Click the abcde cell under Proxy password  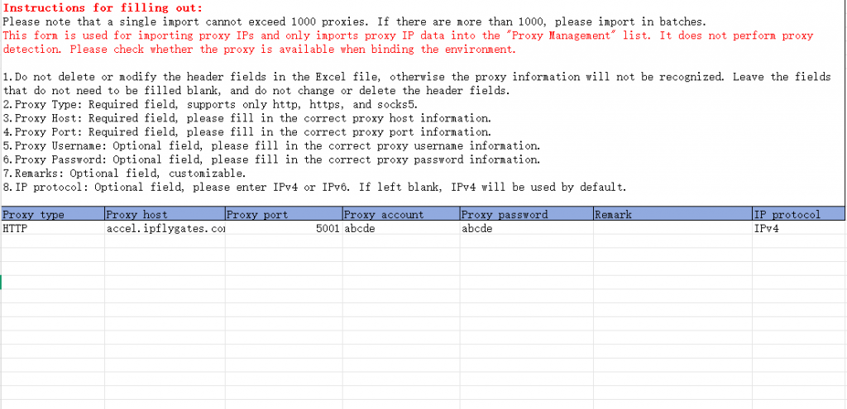coord(525,228)
